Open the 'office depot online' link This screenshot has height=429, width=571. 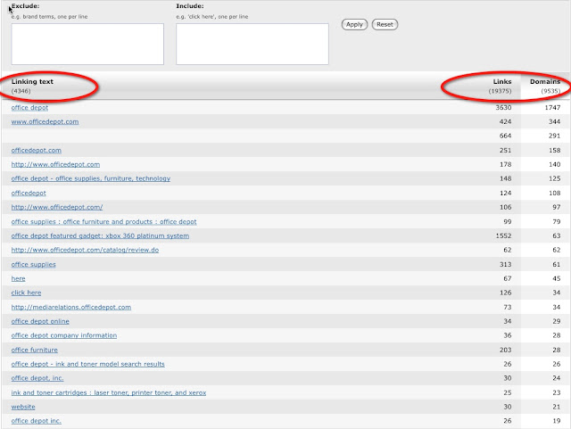pos(40,322)
